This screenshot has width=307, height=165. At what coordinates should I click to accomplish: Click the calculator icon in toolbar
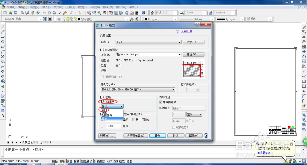coord(137,13)
